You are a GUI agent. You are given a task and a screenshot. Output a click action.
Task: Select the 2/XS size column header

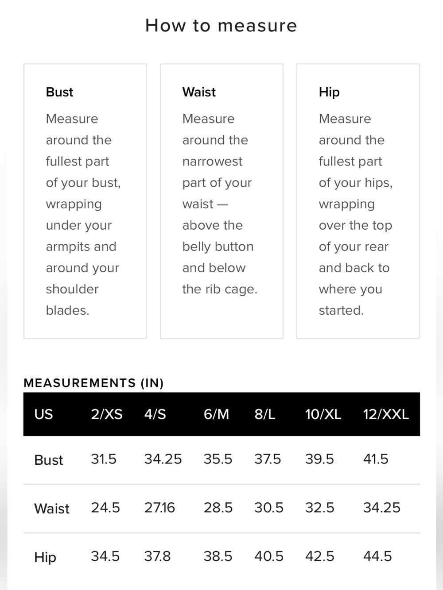(x=107, y=414)
